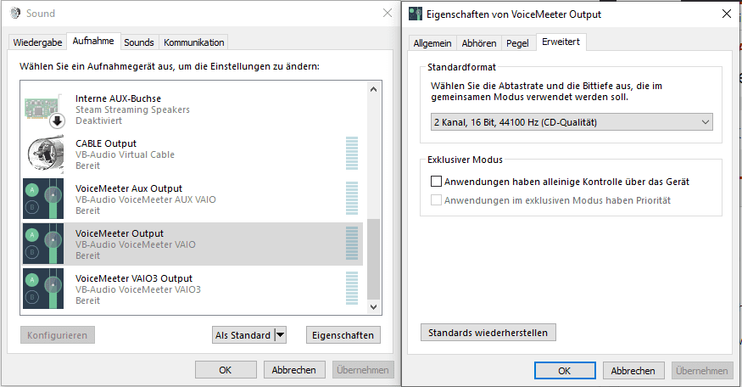Click Abbrechen in the Sound window
The image size is (742, 387).
click(x=294, y=370)
